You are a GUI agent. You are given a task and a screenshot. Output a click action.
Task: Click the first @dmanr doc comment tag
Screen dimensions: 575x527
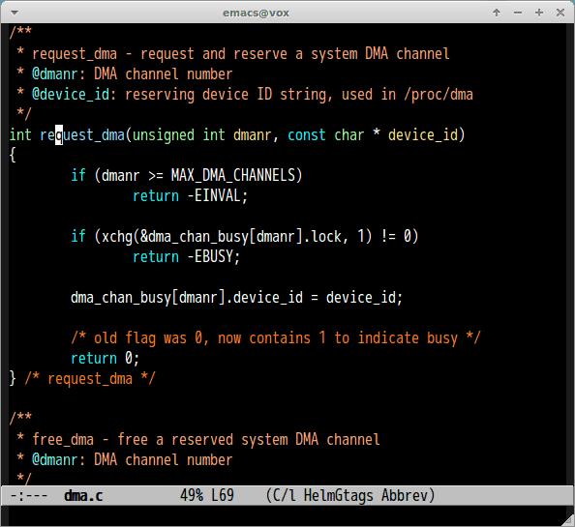(54, 74)
